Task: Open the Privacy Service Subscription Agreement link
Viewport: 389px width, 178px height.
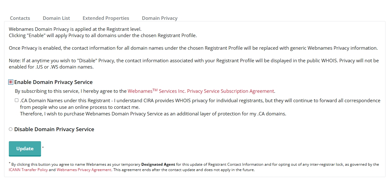Action: pyautogui.click(x=201, y=91)
